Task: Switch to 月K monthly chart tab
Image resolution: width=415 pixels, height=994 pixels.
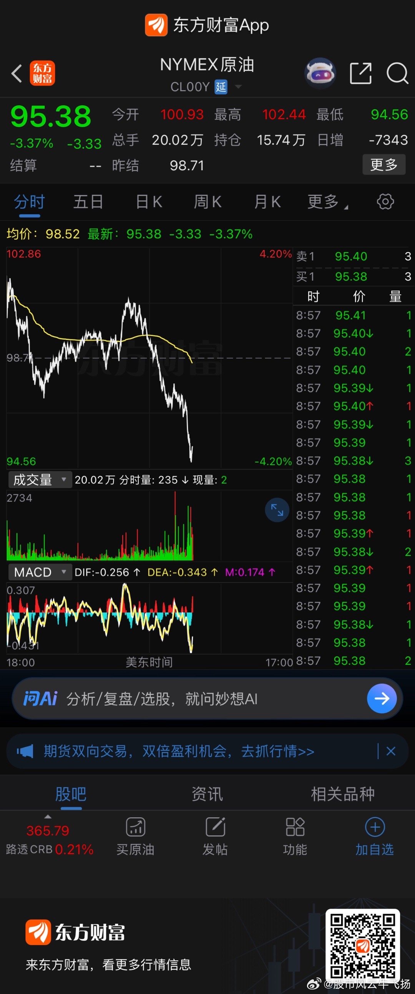Action: pyautogui.click(x=267, y=202)
